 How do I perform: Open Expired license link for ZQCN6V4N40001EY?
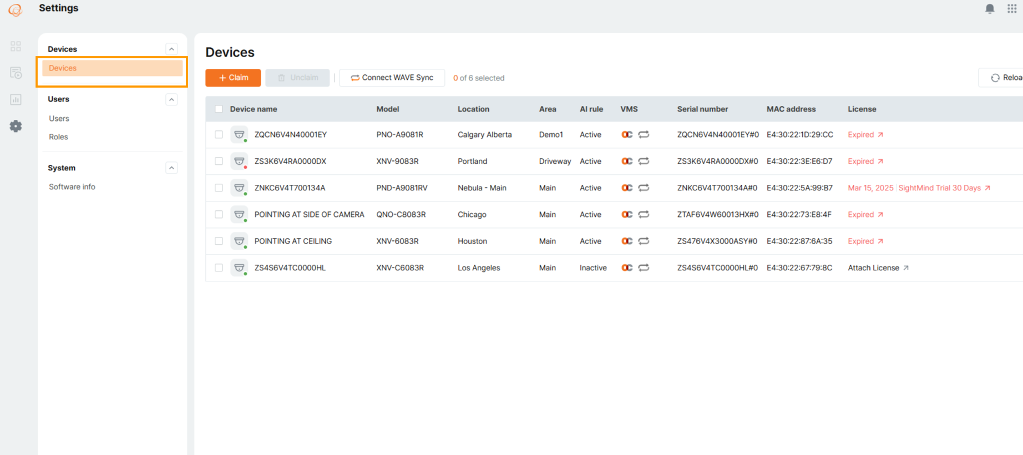tap(865, 134)
